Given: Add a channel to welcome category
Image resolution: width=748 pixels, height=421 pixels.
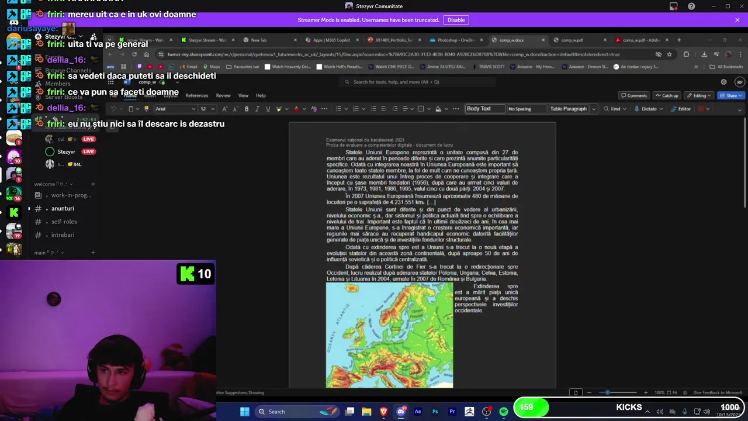Looking at the screenshot, I should 92,184.
